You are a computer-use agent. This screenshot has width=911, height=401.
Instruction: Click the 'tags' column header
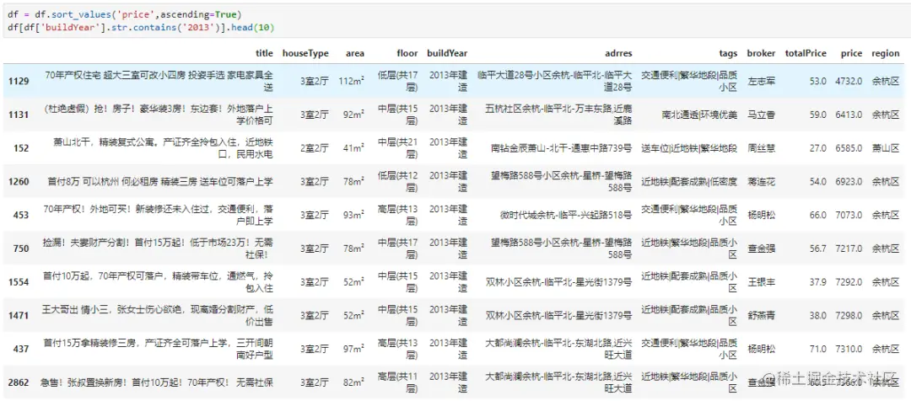(729, 53)
